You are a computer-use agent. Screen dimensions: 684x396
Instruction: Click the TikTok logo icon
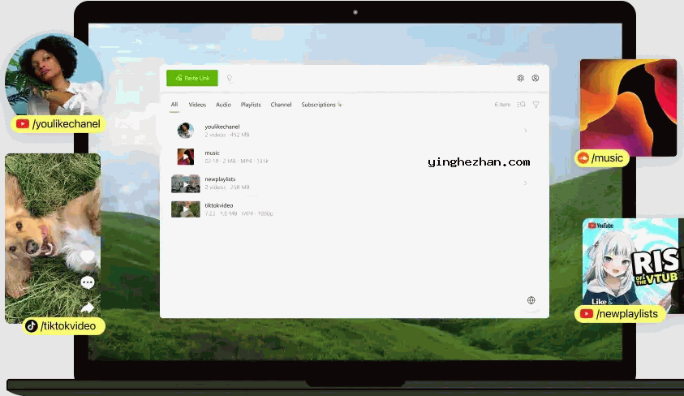31,326
